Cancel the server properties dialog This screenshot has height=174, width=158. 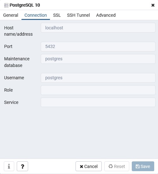tap(88, 166)
